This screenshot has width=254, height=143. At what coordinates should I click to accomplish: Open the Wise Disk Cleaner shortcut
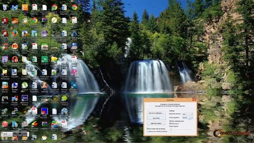(x=25, y=46)
